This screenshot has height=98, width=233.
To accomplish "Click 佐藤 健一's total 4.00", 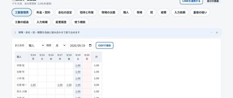I will [x=97, y=85].
